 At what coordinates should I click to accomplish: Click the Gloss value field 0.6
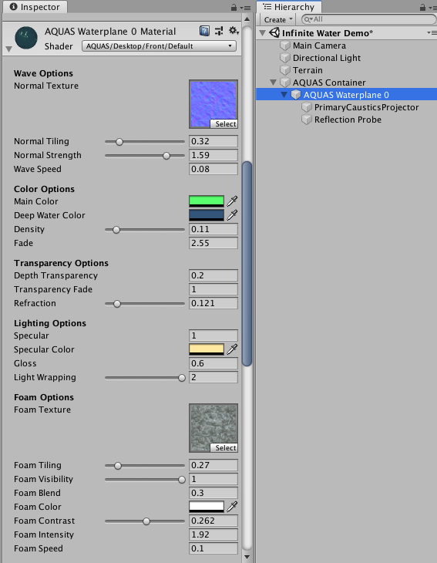point(213,363)
